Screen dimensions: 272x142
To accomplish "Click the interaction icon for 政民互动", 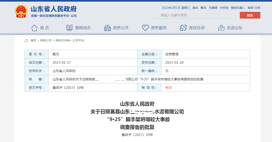I will 183,28.
